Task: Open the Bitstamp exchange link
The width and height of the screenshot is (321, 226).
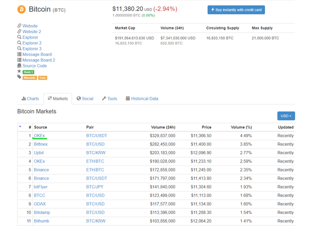Action: tap(42, 212)
